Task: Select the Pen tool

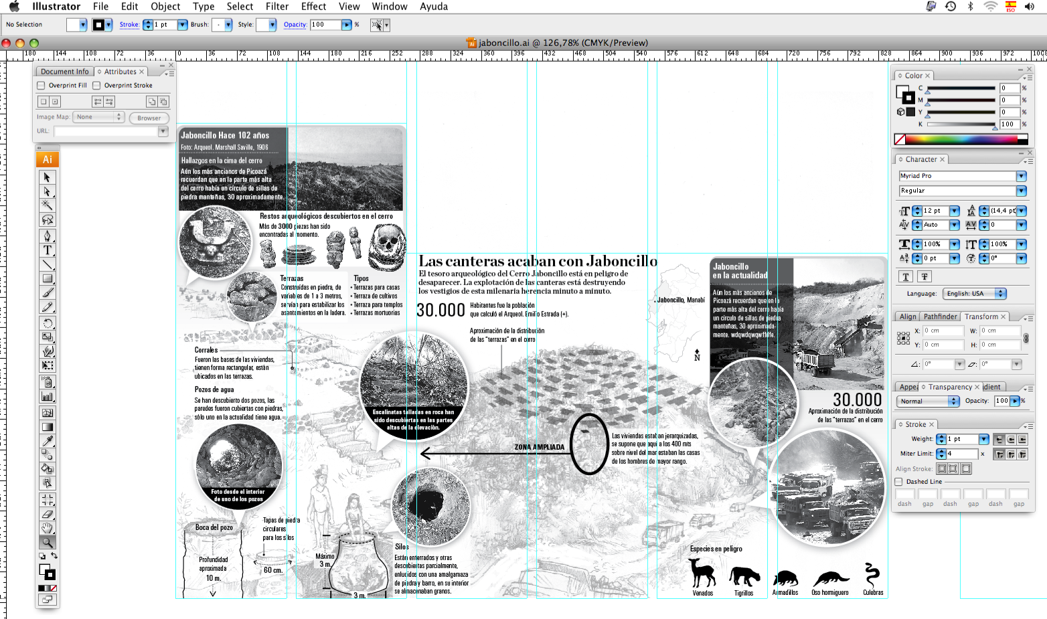Action: coord(47,236)
